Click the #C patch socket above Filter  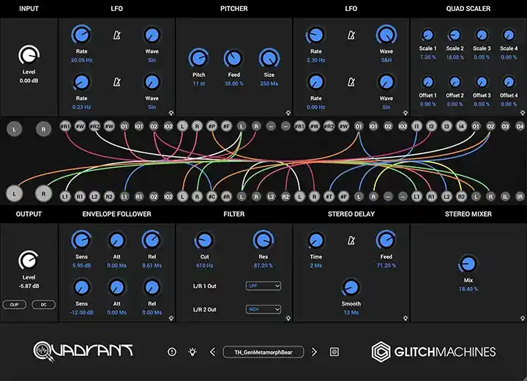pos(212,196)
